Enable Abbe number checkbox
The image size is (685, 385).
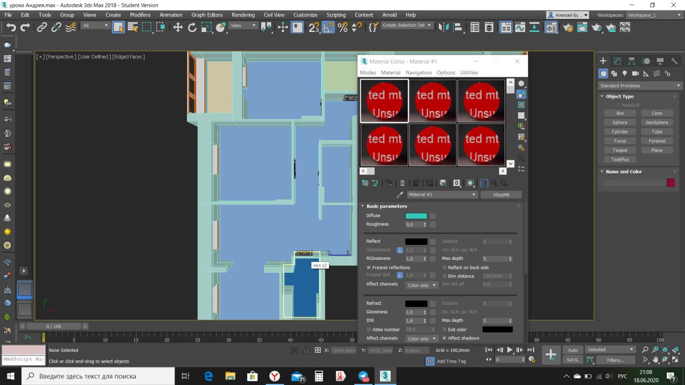[369, 329]
